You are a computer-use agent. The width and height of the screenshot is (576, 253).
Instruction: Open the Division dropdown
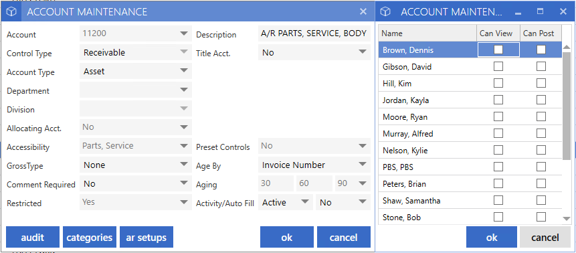click(184, 109)
